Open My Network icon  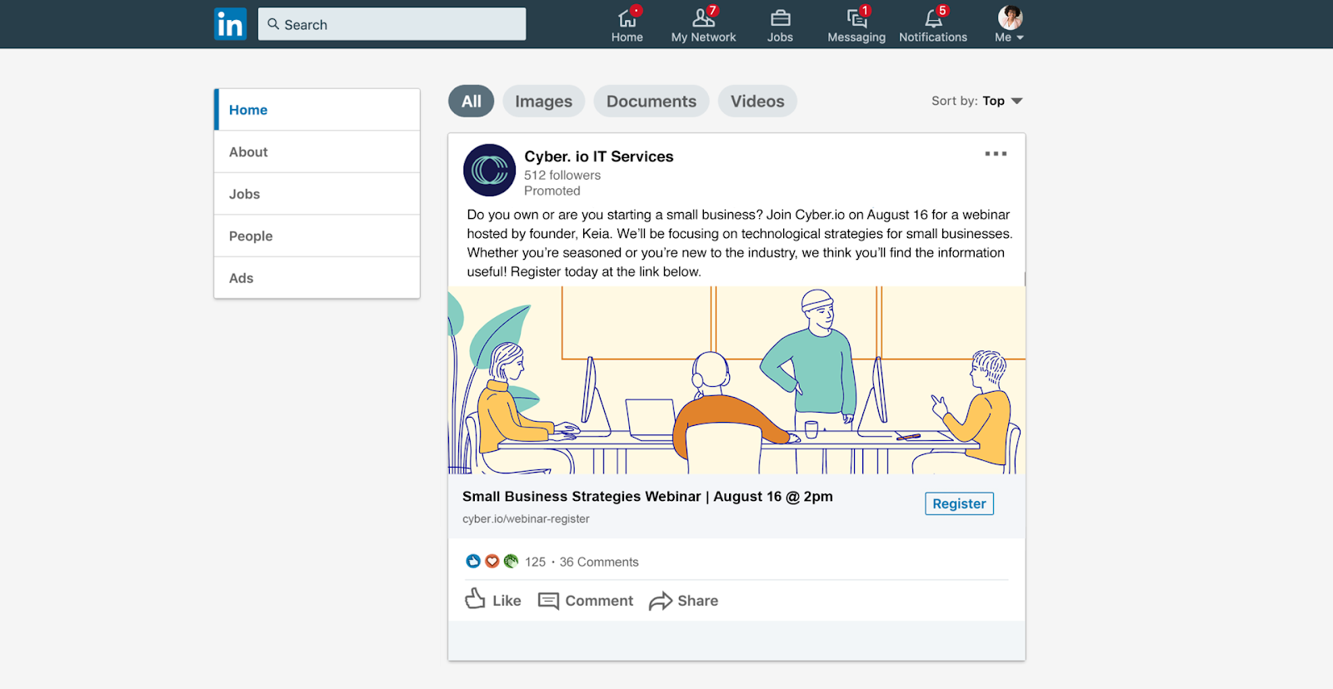(704, 18)
